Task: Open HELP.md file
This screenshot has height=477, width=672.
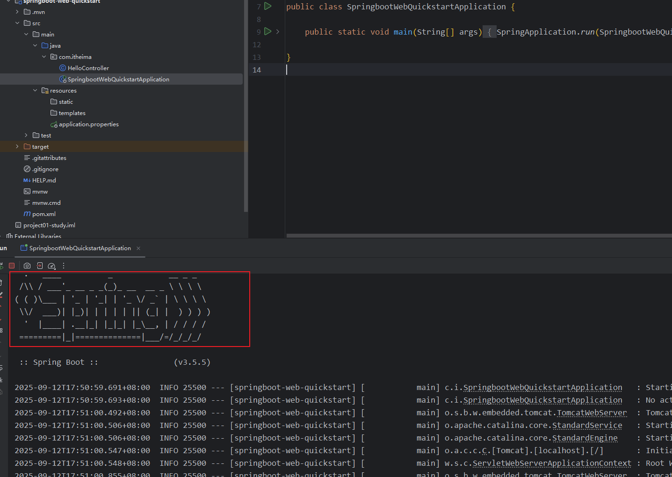Action: coord(44,180)
